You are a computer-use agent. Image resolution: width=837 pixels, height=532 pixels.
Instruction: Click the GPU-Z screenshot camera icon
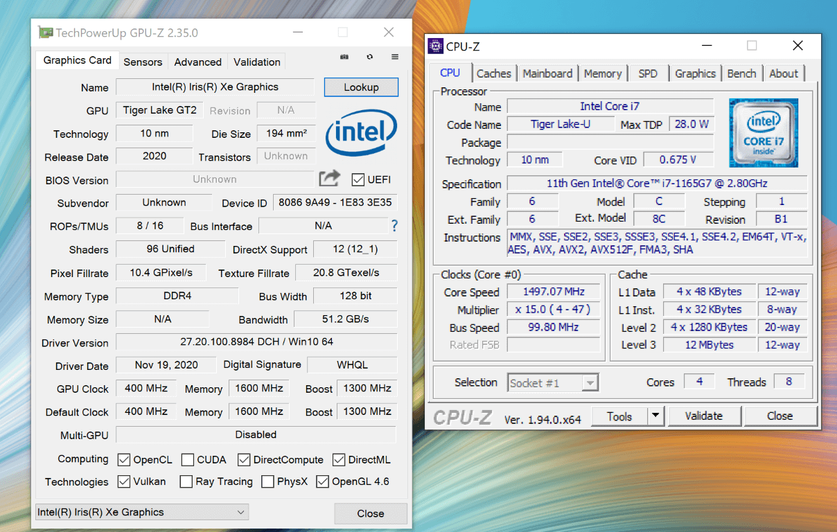(344, 57)
